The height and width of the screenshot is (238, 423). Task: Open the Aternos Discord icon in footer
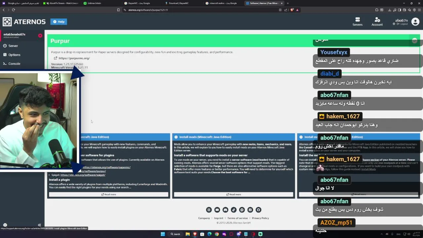225,210
